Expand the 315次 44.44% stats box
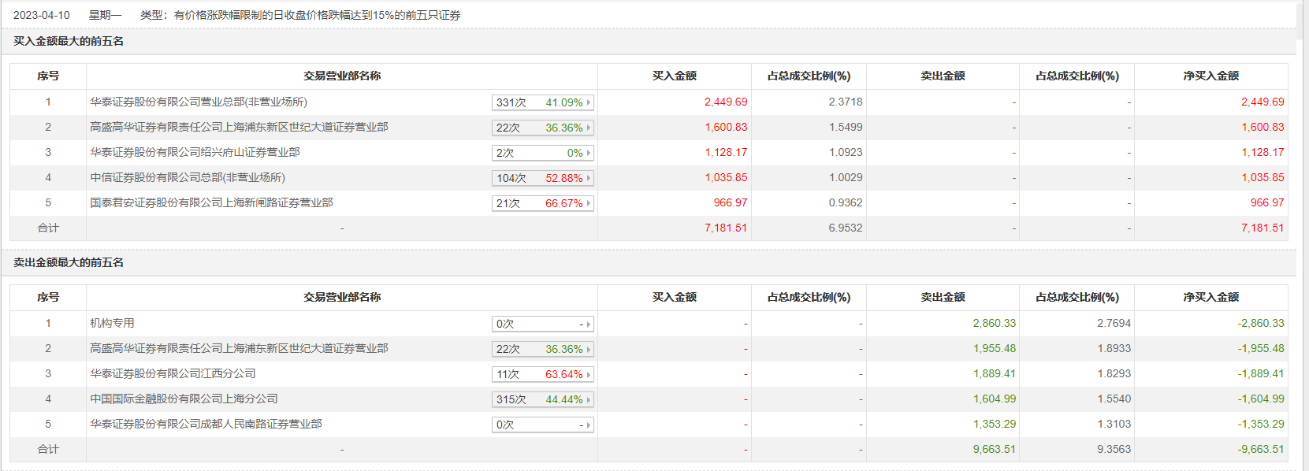This screenshot has height=471, width=1309. click(542, 399)
